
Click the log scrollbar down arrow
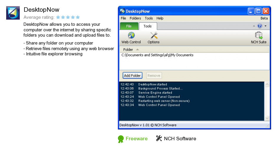click(x=267, y=118)
